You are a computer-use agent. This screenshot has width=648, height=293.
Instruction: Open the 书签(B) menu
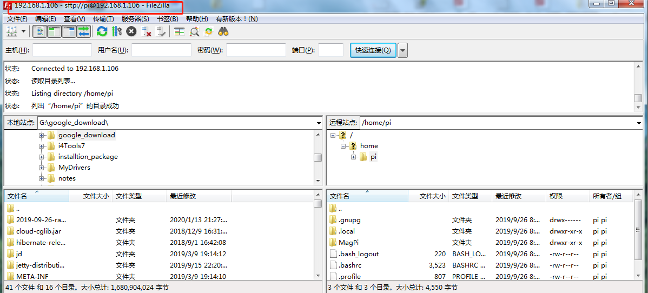[x=167, y=19]
